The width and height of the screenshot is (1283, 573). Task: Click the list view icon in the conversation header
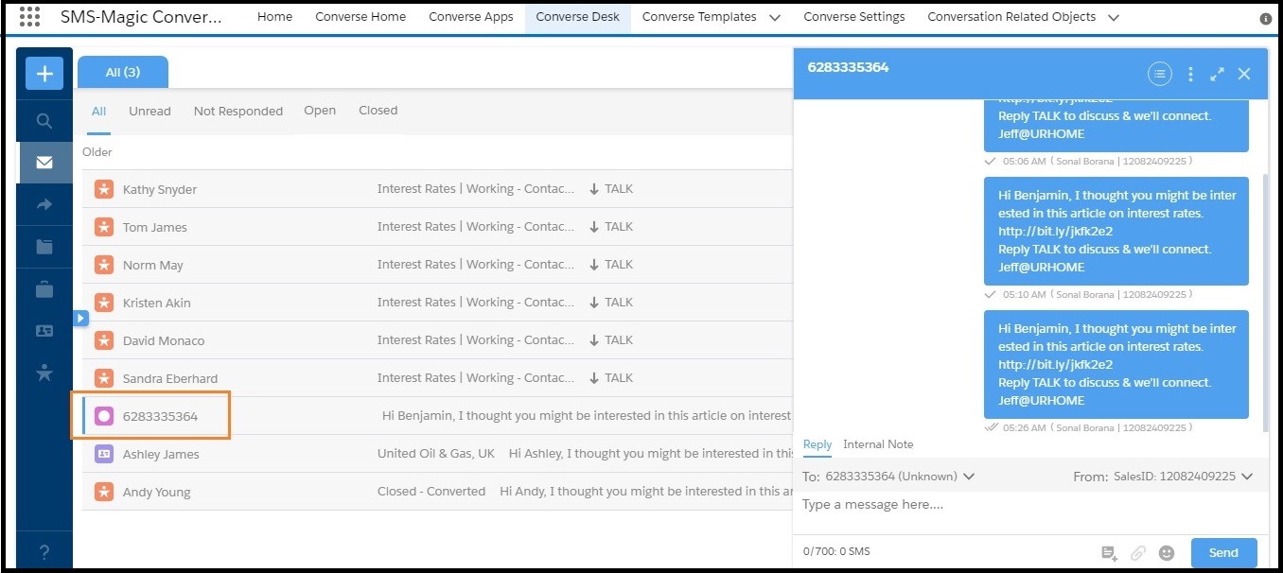pyautogui.click(x=1159, y=74)
